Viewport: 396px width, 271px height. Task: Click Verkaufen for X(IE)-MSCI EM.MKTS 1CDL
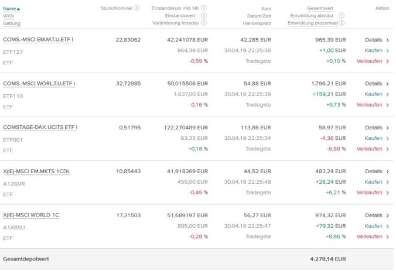tap(373, 193)
